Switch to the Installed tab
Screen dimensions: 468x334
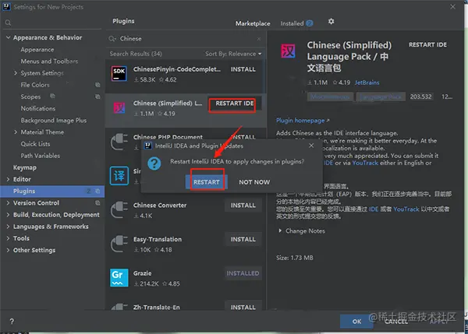pyautogui.click(x=296, y=23)
